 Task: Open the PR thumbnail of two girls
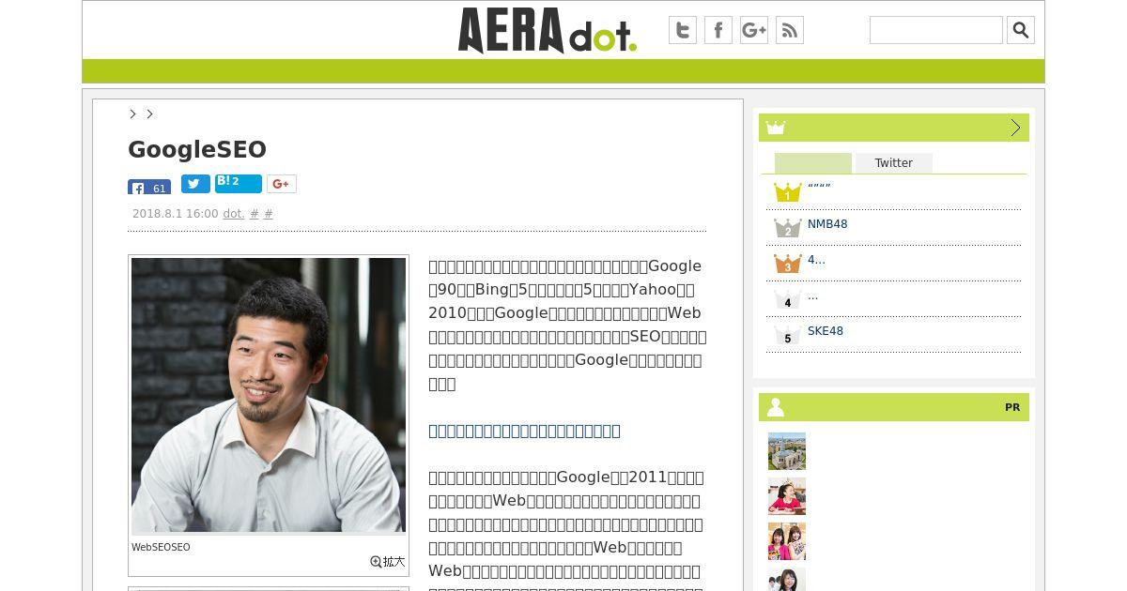(787, 541)
